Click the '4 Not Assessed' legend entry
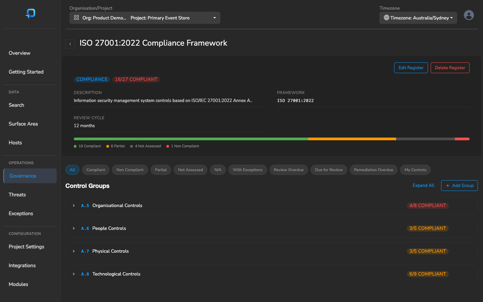The image size is (483, 302). 146,146
